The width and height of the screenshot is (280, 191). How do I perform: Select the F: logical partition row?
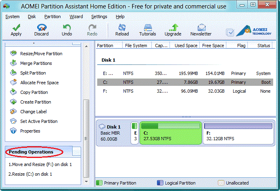point(185,91)
